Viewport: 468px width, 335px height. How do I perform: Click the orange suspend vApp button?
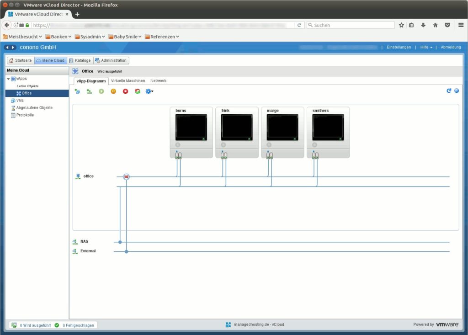(x=113, y=91)
